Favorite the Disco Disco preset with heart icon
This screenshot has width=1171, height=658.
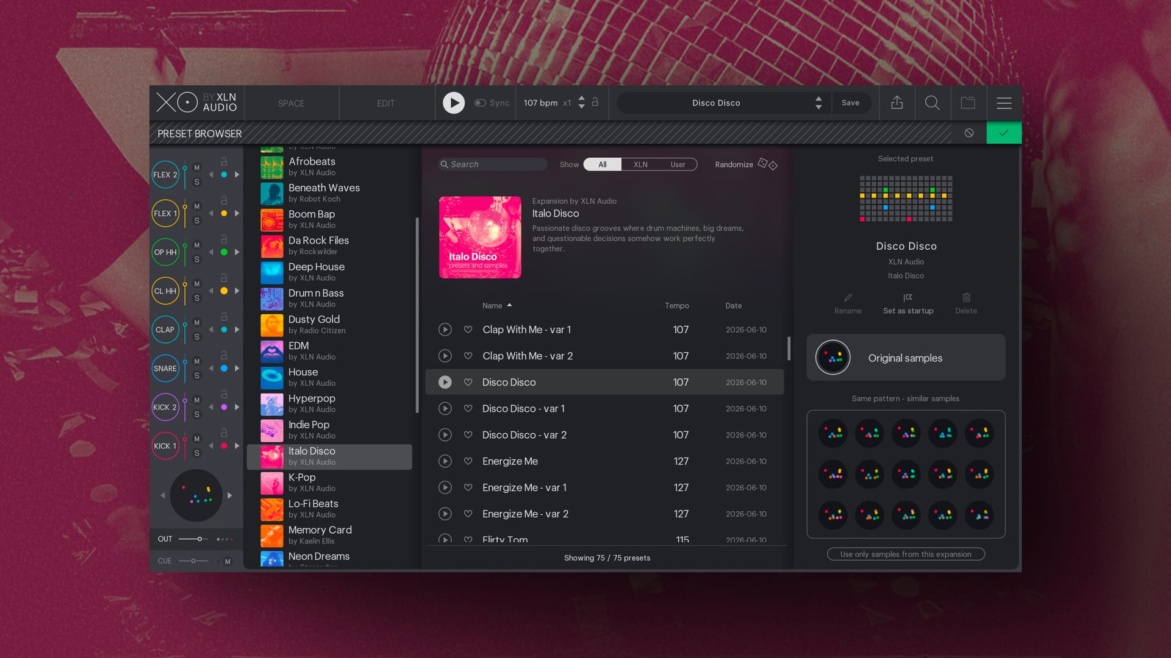(x=468, y=382)
